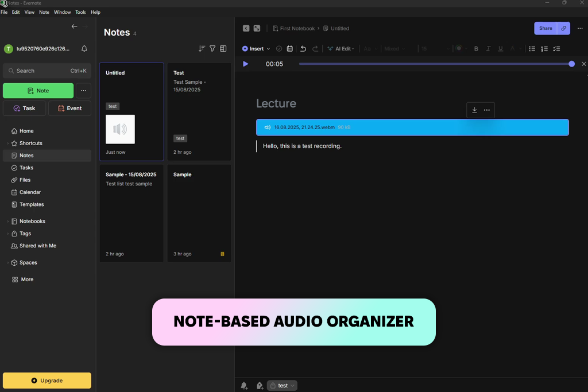Screen dimensions: 588x392
Task: Open Shared with Me
Action: click(x=47, y=246)
